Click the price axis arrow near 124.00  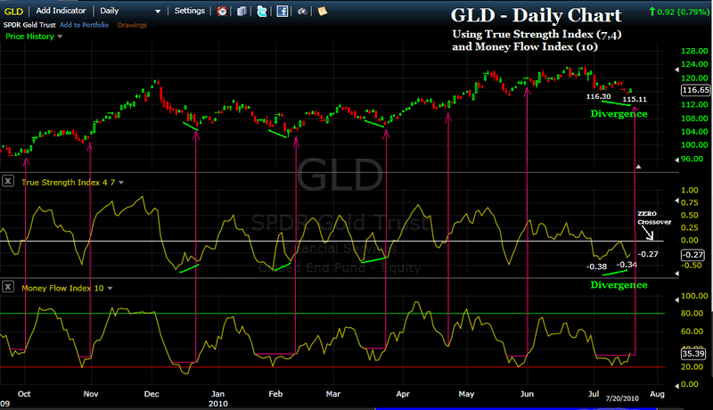click(676, 70)
